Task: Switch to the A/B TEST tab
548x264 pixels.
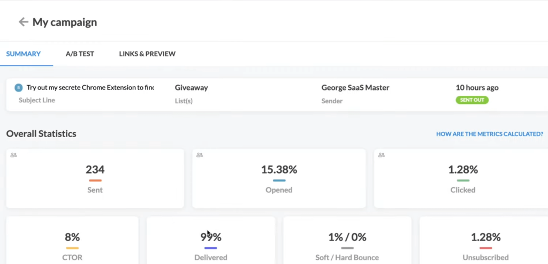Action: 80,54
